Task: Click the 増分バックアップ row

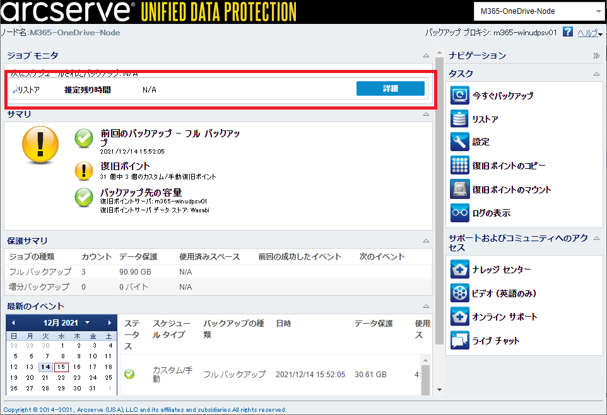Action: click(218, 287)
